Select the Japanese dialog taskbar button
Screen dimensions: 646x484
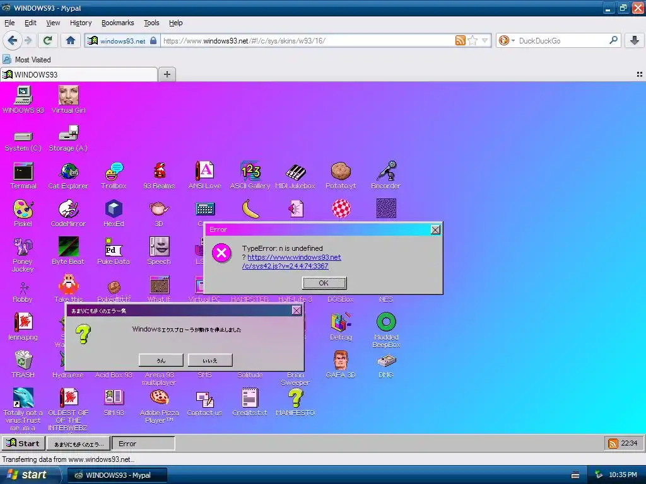[78, 444]
